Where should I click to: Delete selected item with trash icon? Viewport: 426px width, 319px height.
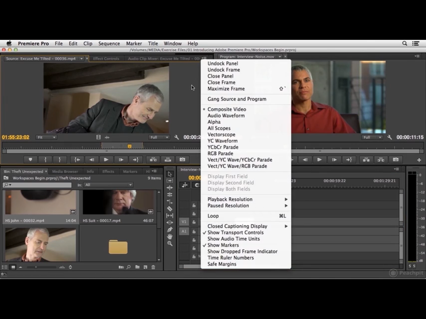153,267
